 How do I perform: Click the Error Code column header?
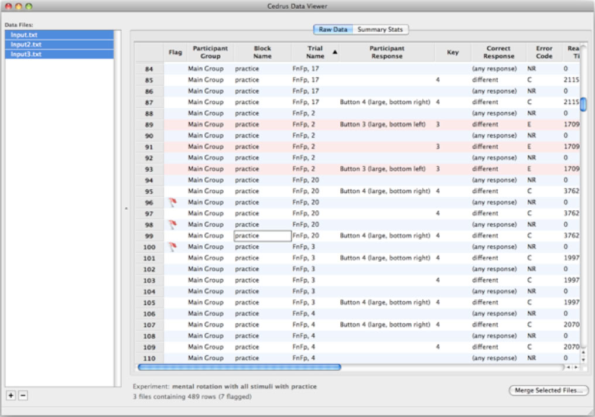pos(543,52)
